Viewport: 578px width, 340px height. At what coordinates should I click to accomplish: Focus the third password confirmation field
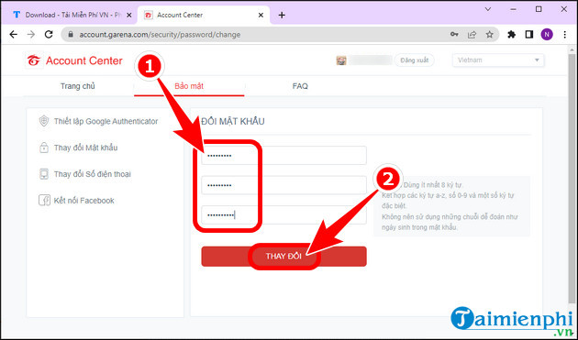tap(283, 214)
